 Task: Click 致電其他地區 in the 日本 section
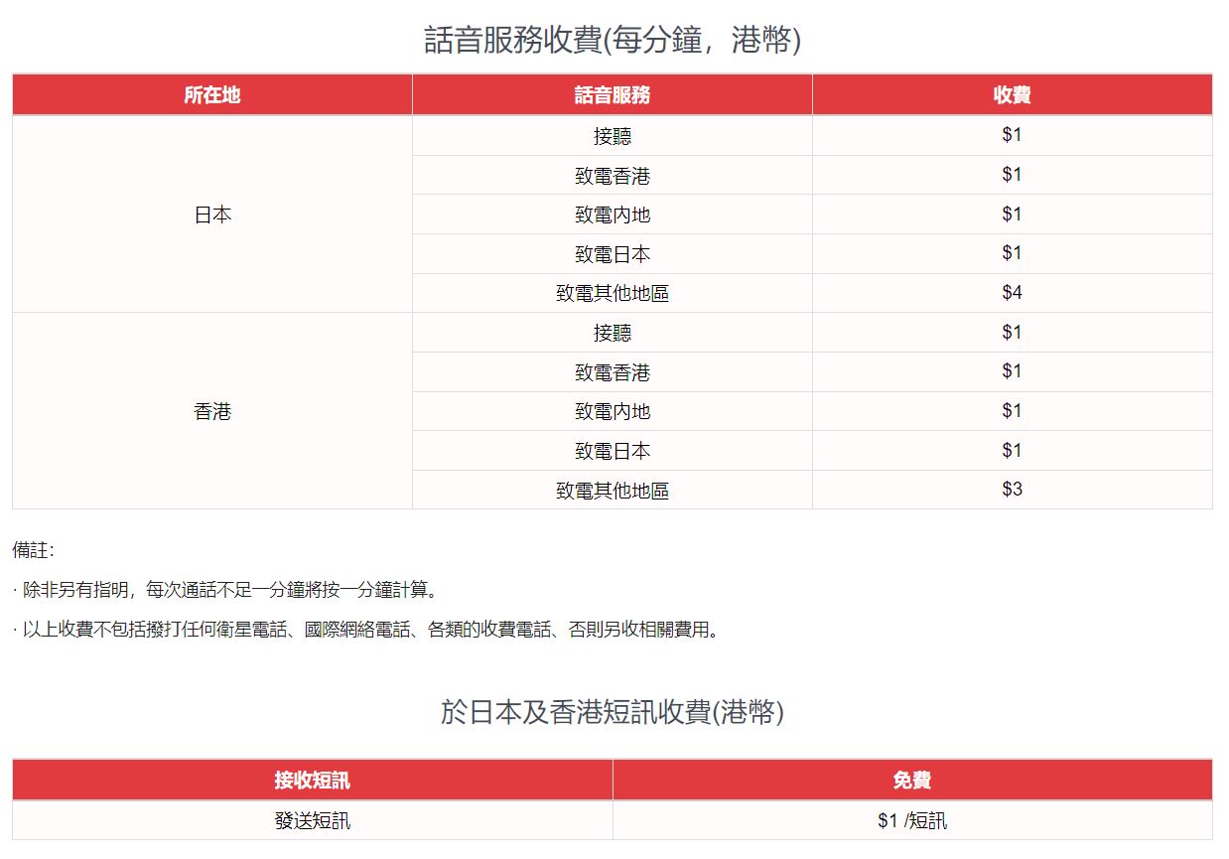point(612,294)
